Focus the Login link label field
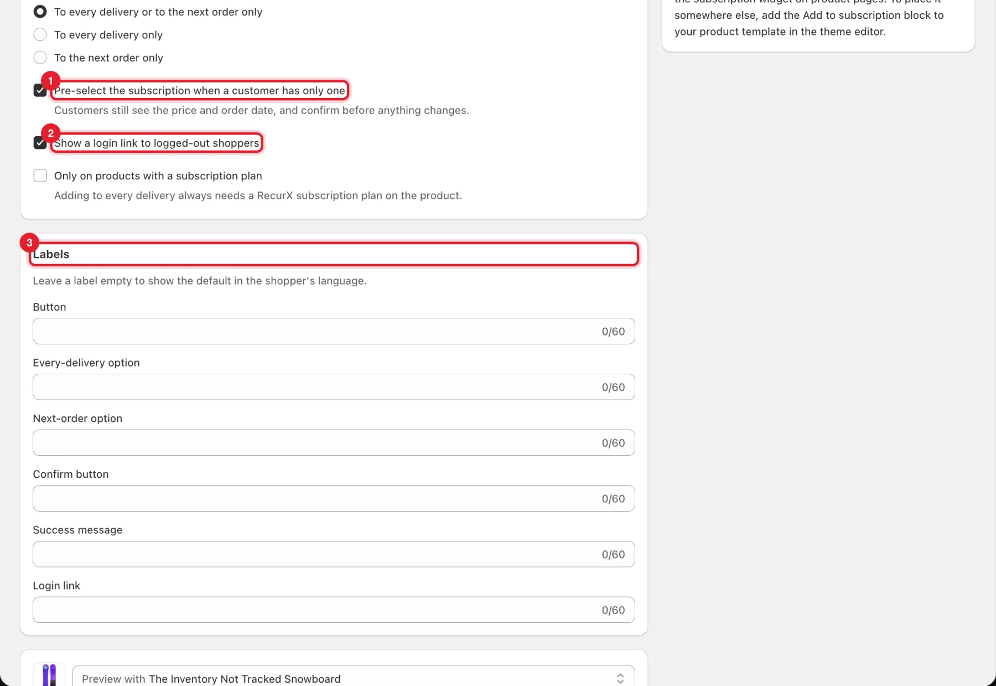Screen dimensions: 996x686 coord(334,610)
